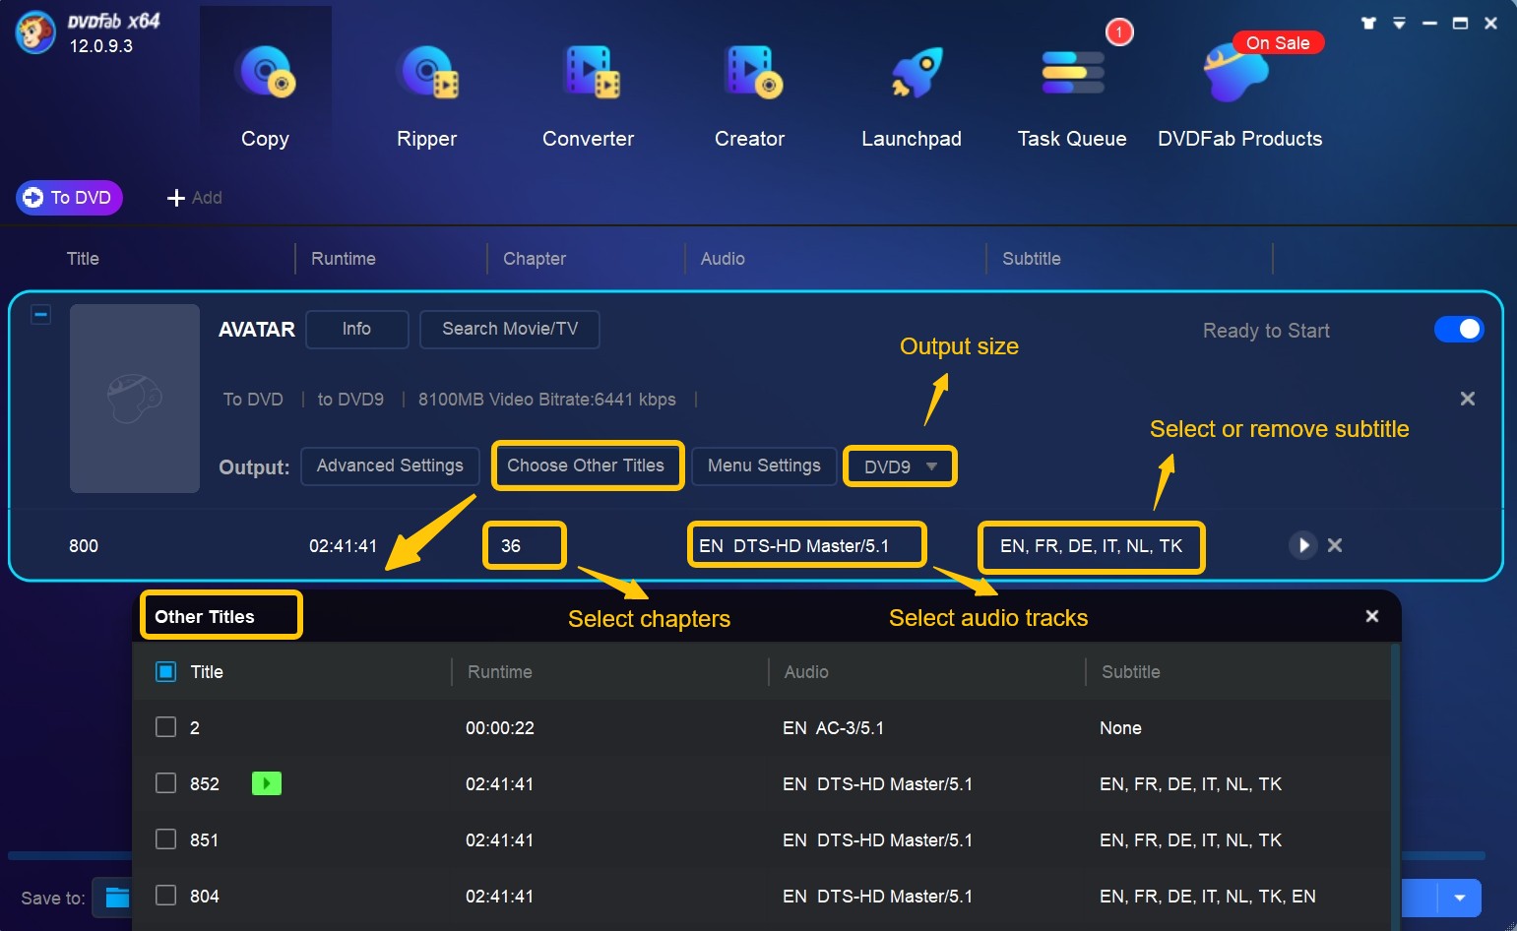1517x931 pixels.
Task: Check the box for title 852
Action: 166,783
